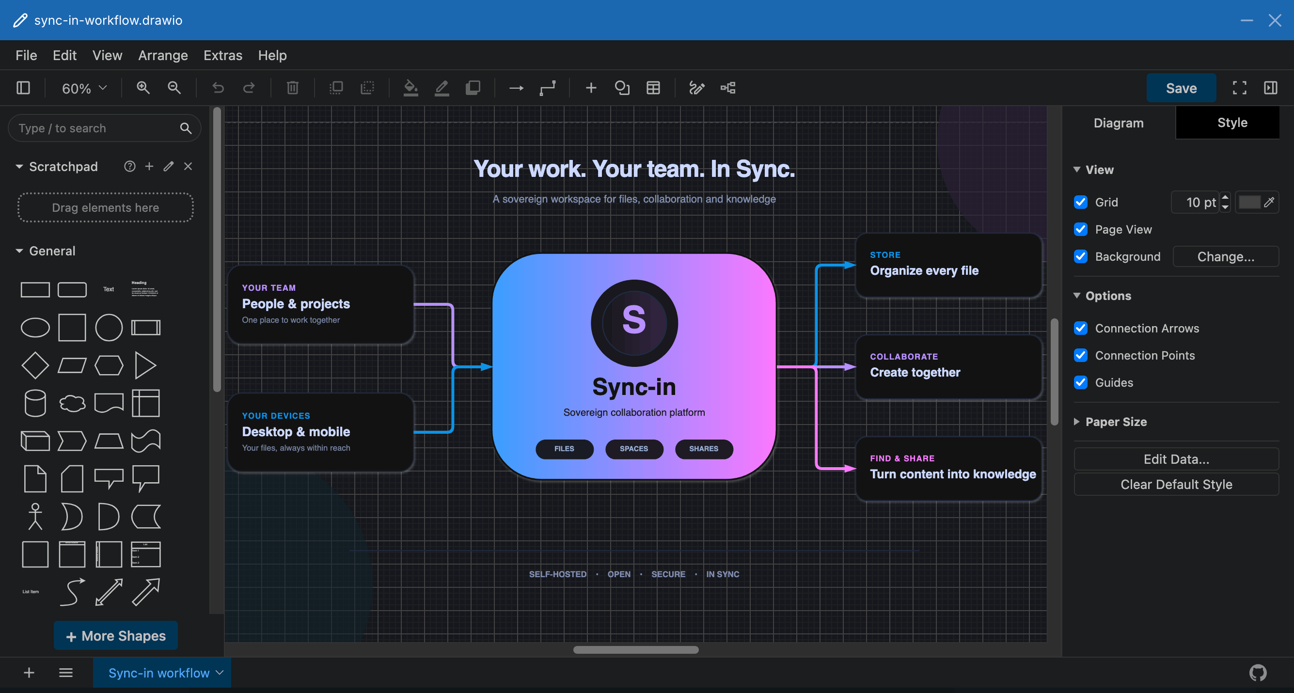Disable the Guides option
The height and width of the screenshot is (693, 1294).
coord(1080,382)
